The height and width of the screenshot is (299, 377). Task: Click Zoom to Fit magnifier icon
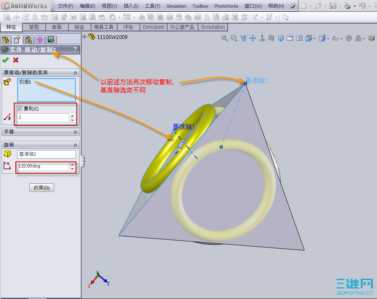(224, 38)
